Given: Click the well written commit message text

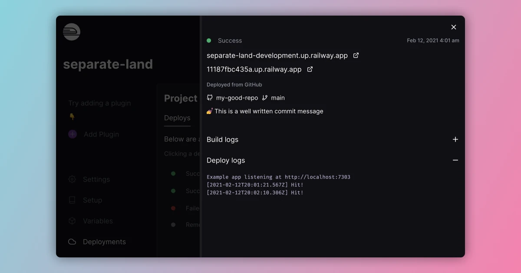Looking at the screenshot, I should [x=269, y=111].
